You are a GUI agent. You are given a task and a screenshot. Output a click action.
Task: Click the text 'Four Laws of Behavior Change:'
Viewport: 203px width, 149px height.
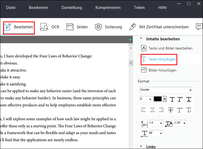point(66,56)
